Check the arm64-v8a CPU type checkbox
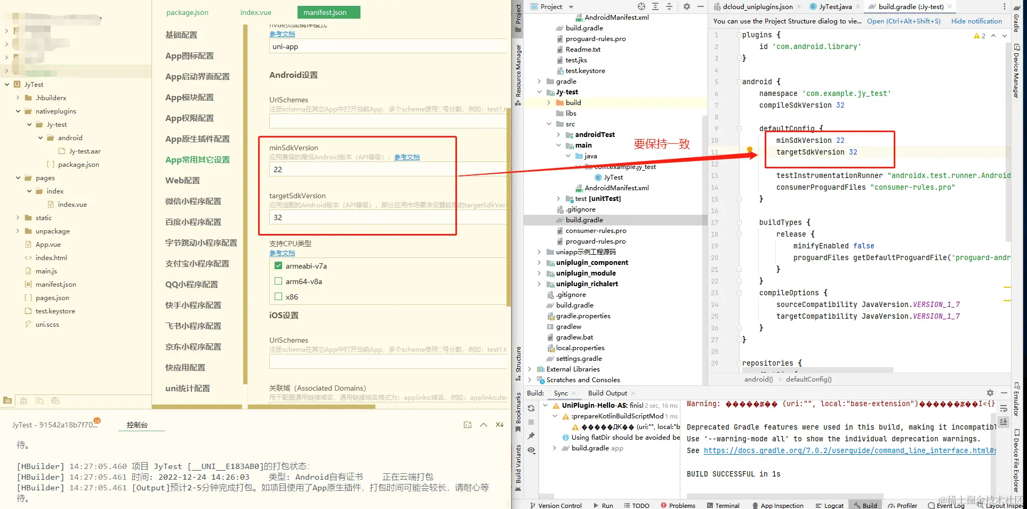Screen dimensions: 1027x509 278,281
